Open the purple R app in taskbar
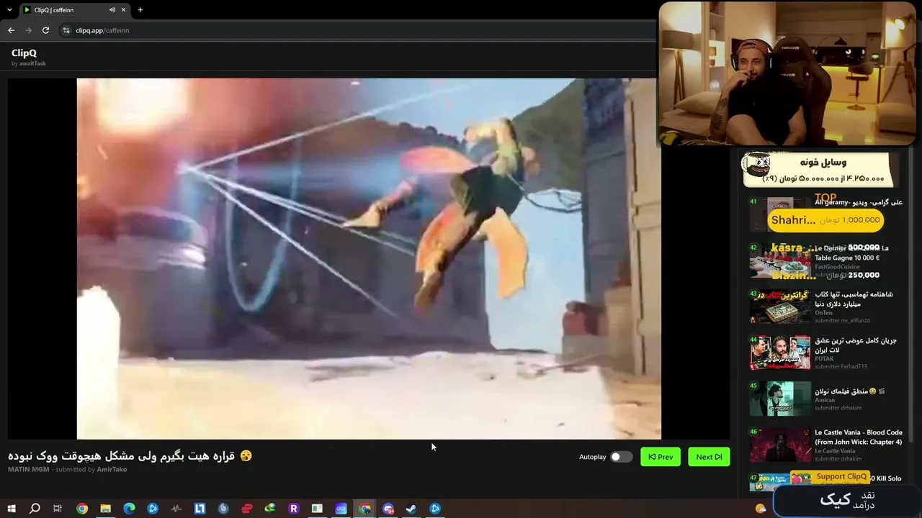This screenshot has height=518, width=922. point(293,509)
